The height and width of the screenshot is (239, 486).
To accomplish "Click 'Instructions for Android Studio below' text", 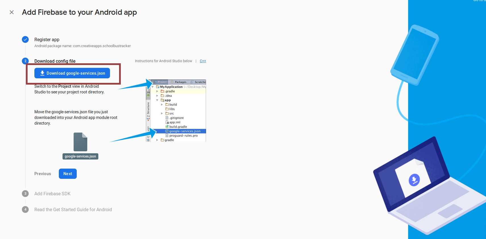I will click(x=163, y=61).
